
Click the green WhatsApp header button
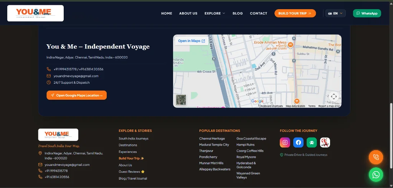(367, 13)
